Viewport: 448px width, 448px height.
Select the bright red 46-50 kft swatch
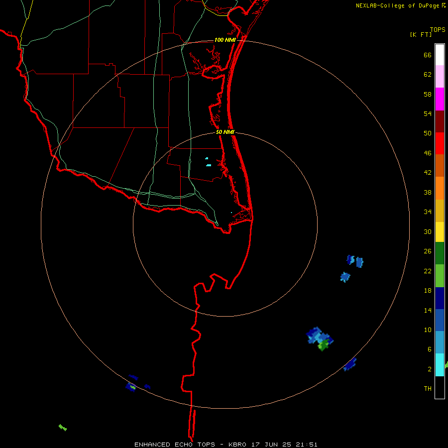[x=440, y=144]
